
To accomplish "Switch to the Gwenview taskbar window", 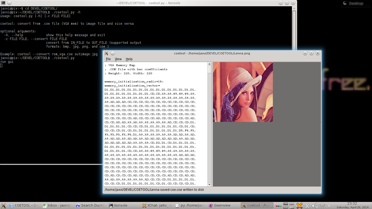I will pos(219,205).
